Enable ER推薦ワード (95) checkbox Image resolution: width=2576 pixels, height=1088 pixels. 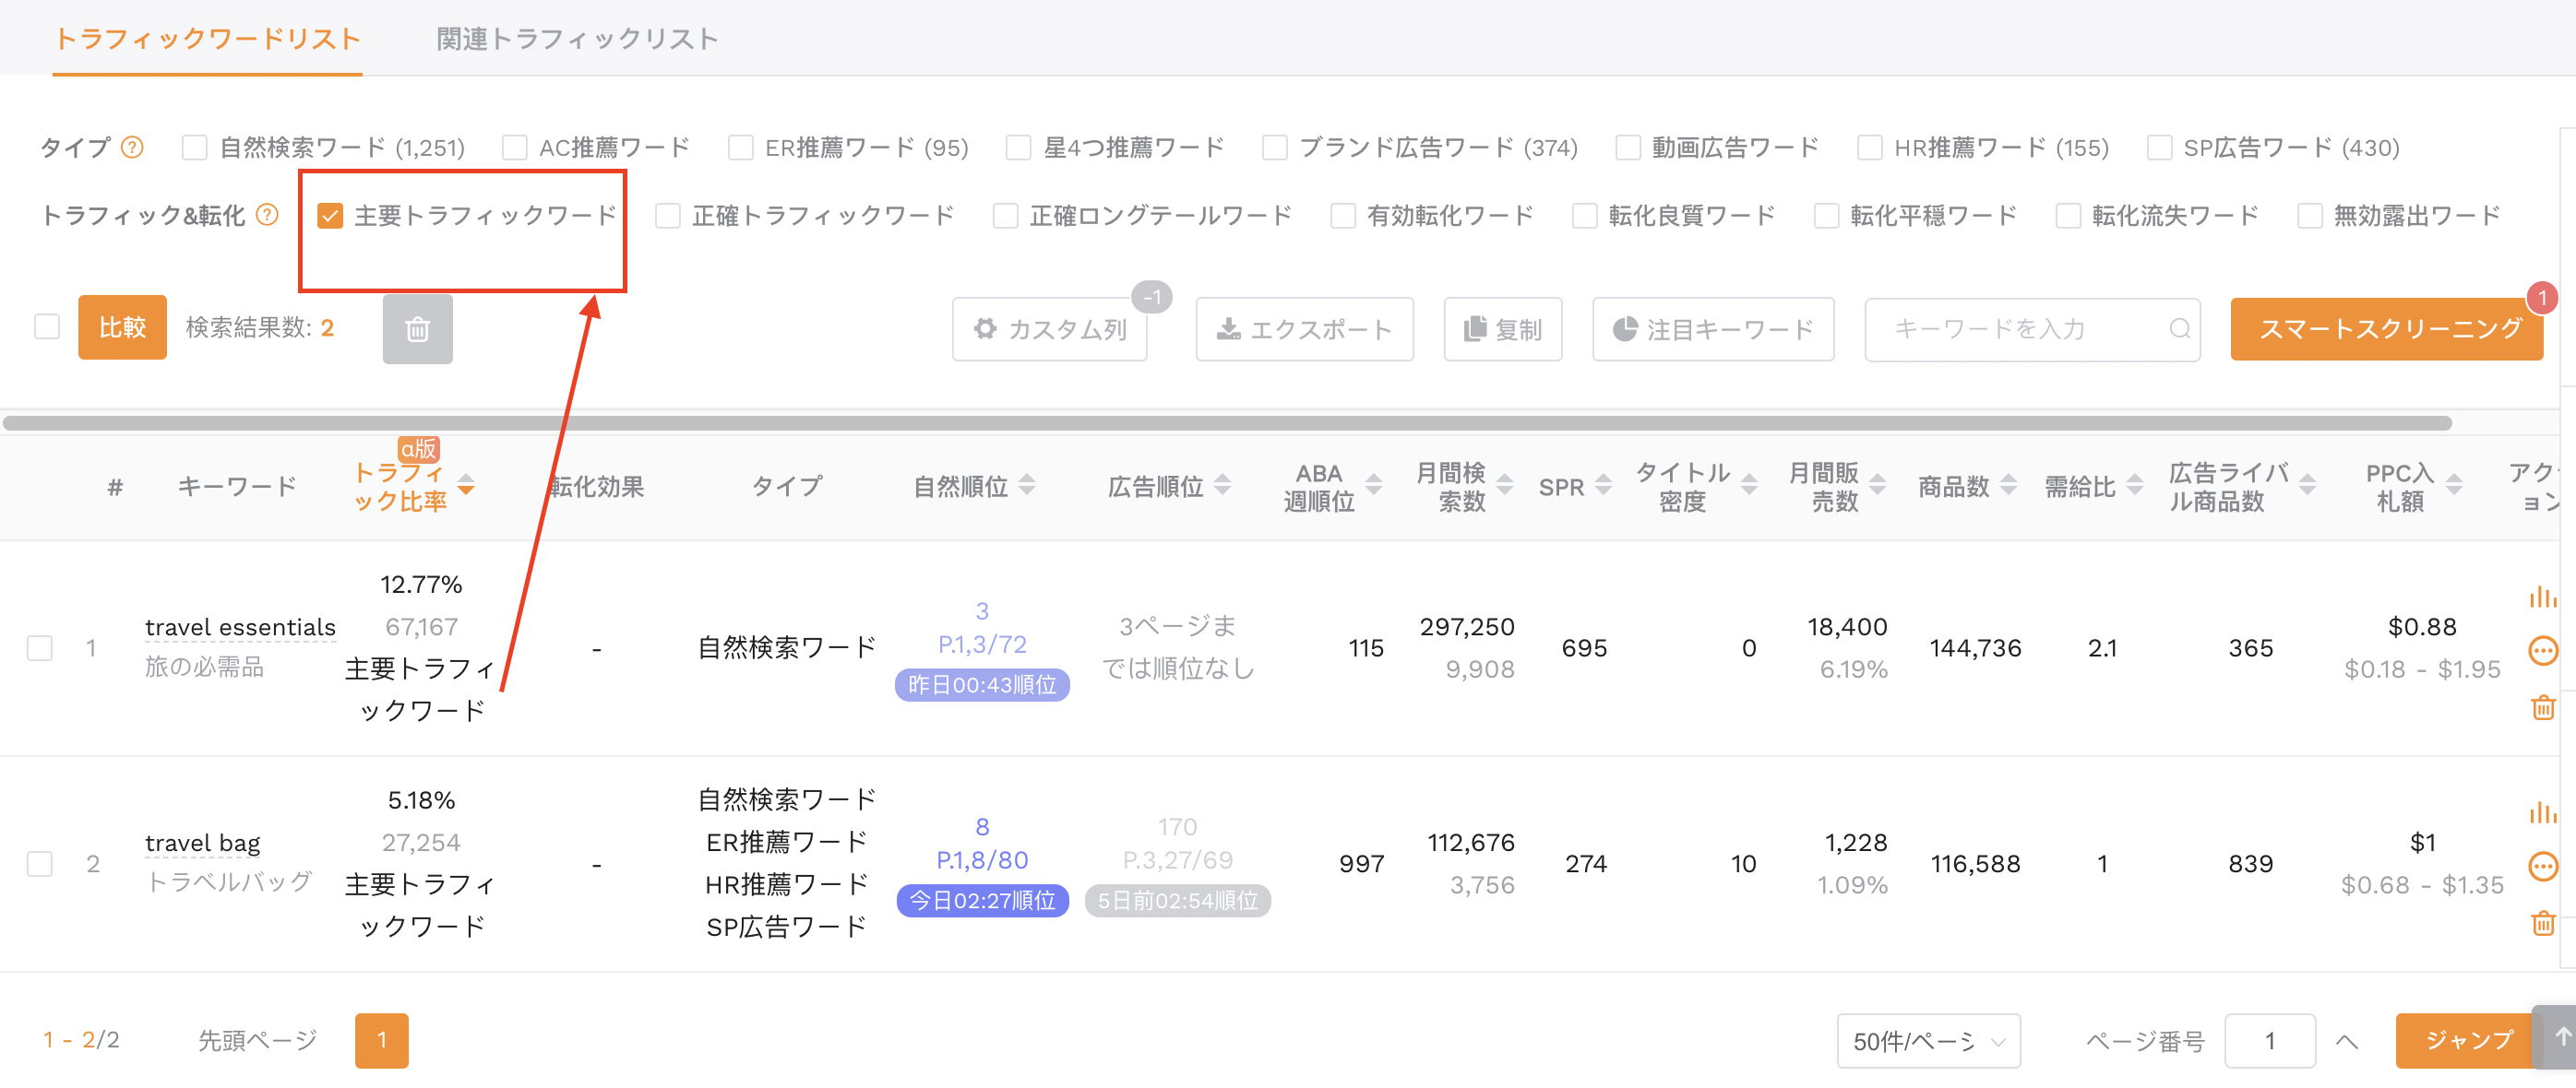click(x=740, y=148)
